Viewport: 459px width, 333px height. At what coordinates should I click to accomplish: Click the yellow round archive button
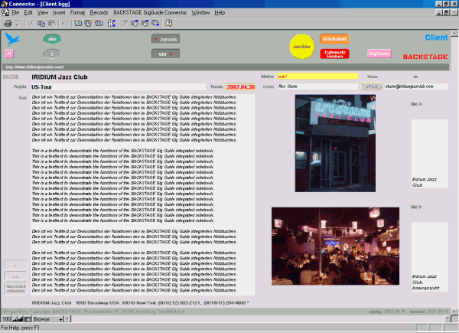301,47
